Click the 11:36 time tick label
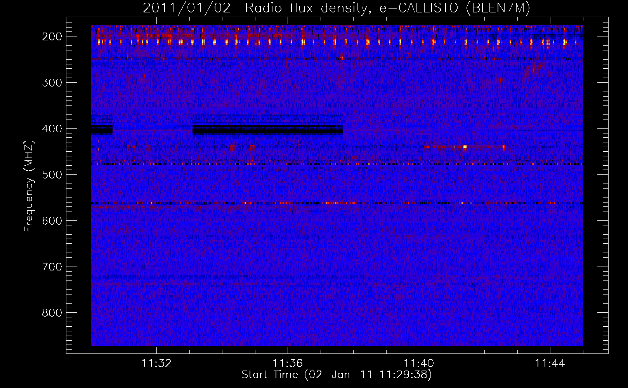 click(x=288, y=363)
